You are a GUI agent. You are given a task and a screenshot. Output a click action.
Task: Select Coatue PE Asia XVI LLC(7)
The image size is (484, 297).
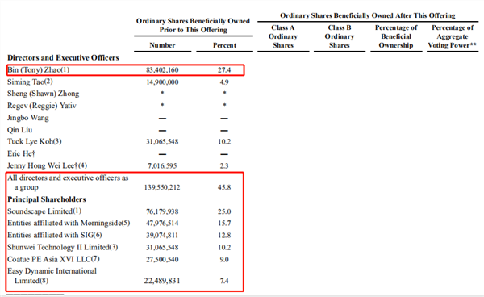[53, 259]
